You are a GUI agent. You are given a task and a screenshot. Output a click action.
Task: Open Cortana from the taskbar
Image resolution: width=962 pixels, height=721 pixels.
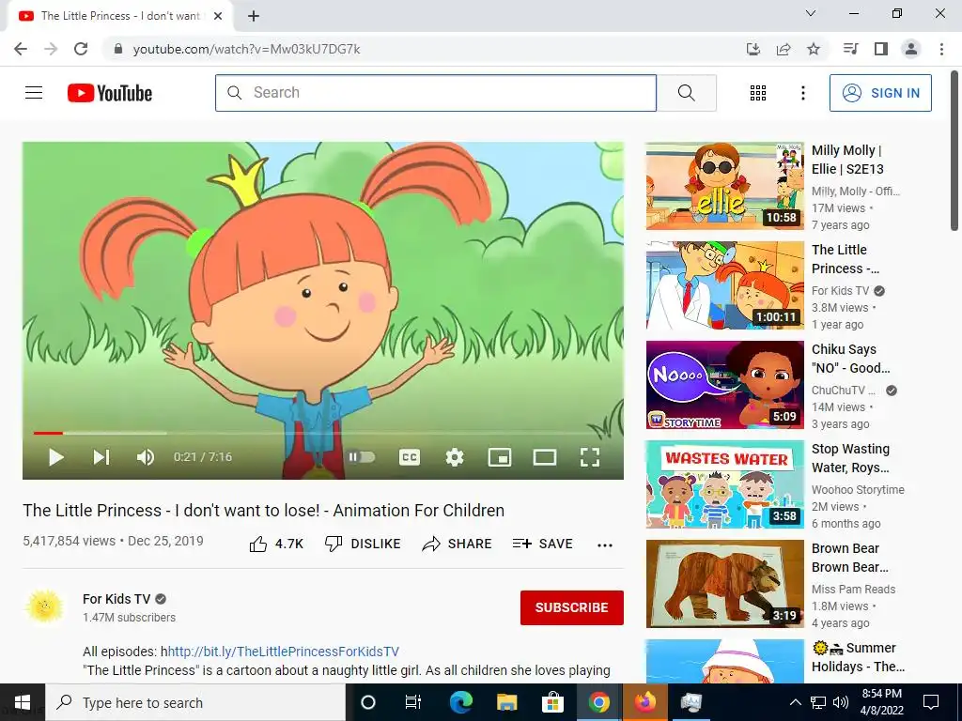click(368, 702)
